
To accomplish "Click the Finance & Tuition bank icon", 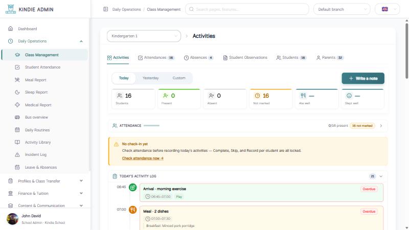I will coord(10,193).
